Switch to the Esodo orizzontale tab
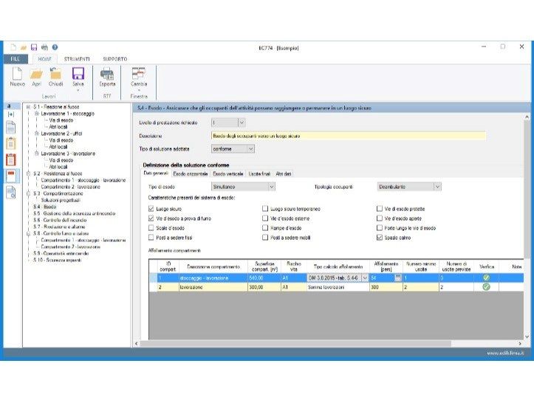 (191, 173)
